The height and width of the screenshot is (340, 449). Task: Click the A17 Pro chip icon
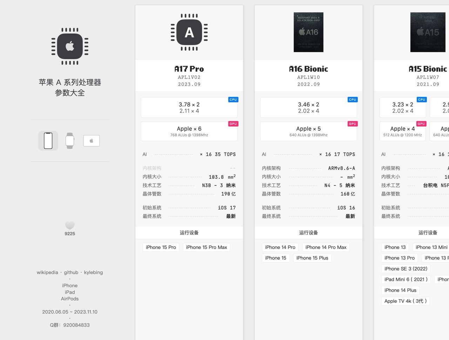click(189, 32)
